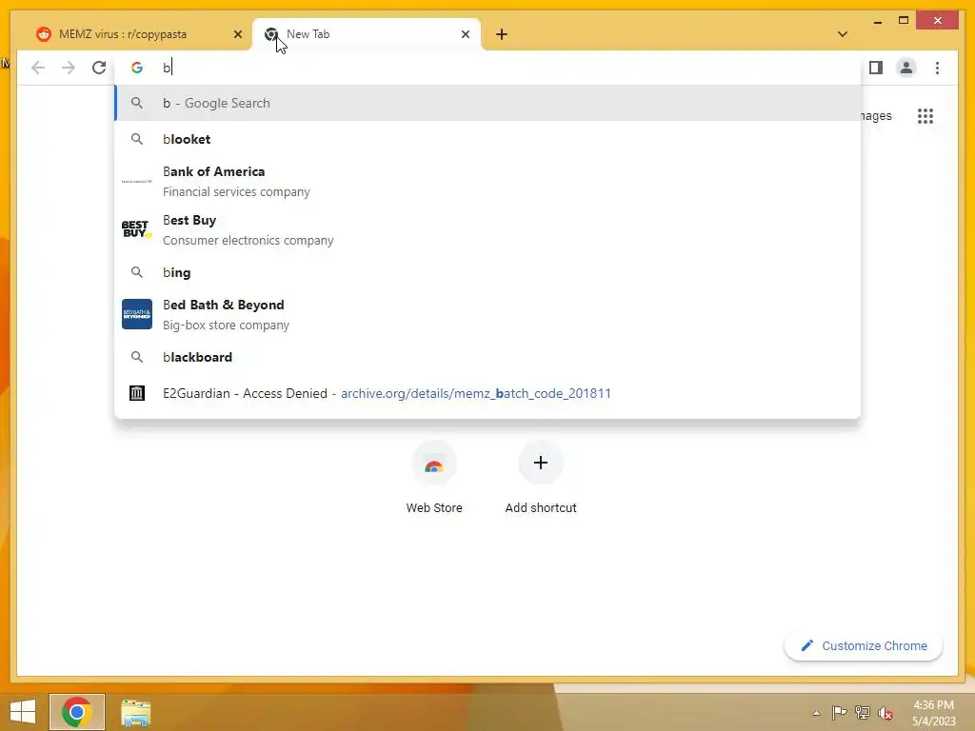This screenshot has height=731, width=975.
Task: Open the Google apps grid
Action: [925, 115]
